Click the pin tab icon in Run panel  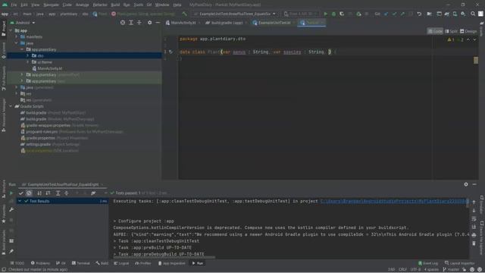tap(11, 251)
